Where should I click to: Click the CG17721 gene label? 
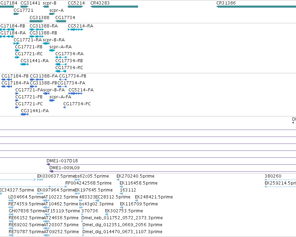coord(23,10)
